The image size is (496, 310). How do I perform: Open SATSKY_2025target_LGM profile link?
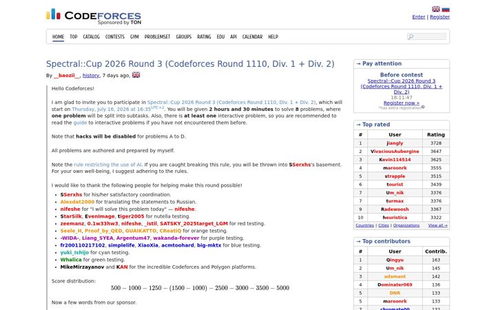tap(194, 224)
